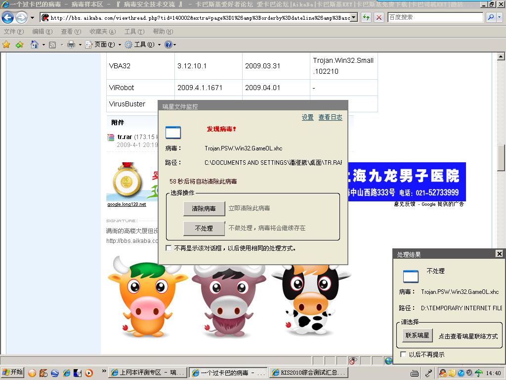Click the orange cartoon cow image
Screen dimensions: 506x380
(147, 298)
